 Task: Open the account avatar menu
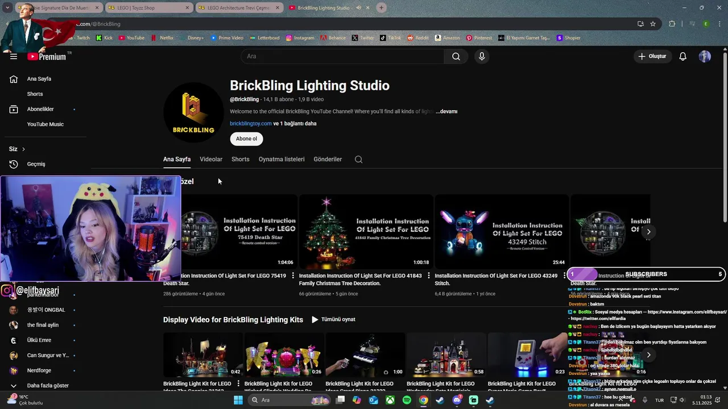tap(705, 56)
